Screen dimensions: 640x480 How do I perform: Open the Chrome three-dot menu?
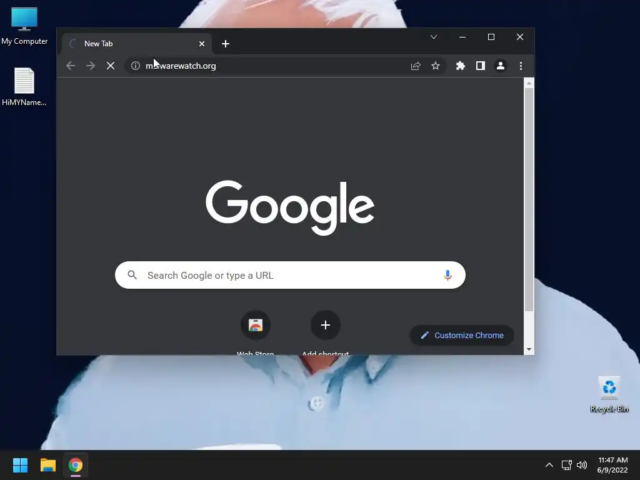click(x=521, y=66)
